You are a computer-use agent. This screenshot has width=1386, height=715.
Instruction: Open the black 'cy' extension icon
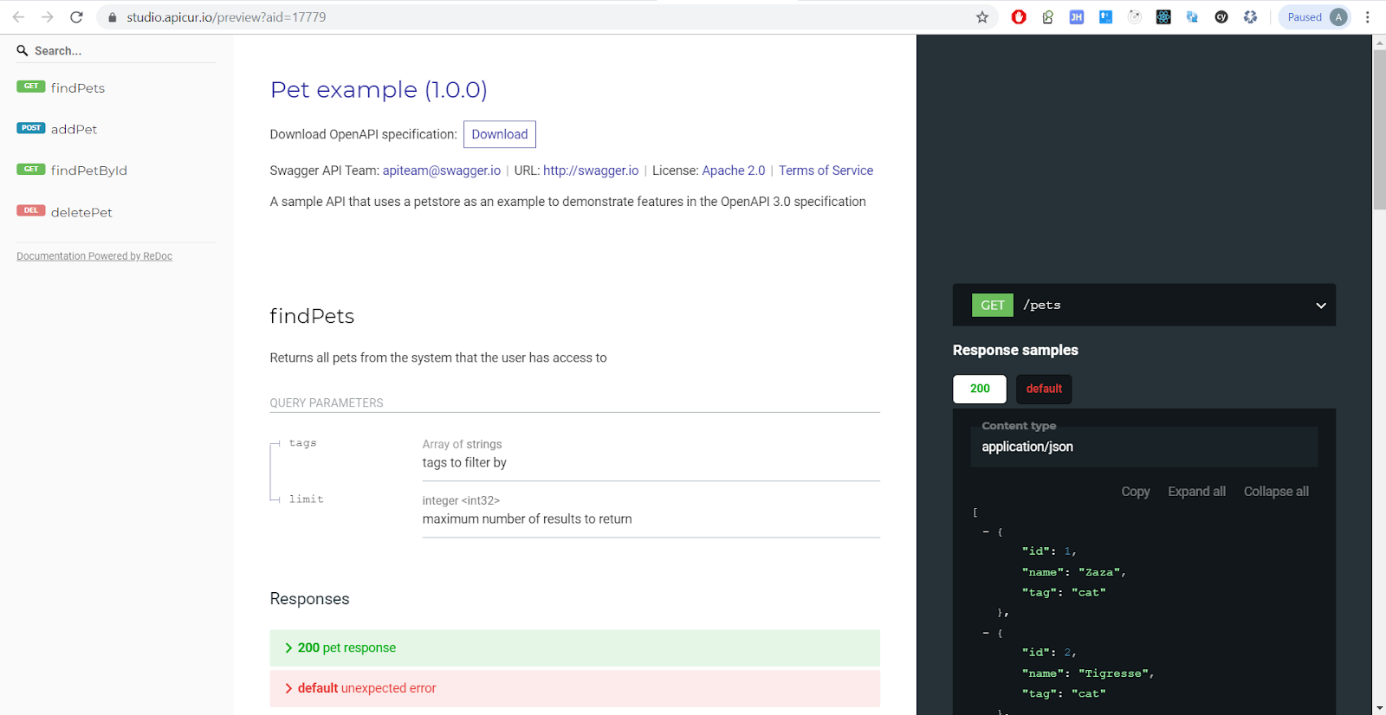pos(1221,17)
